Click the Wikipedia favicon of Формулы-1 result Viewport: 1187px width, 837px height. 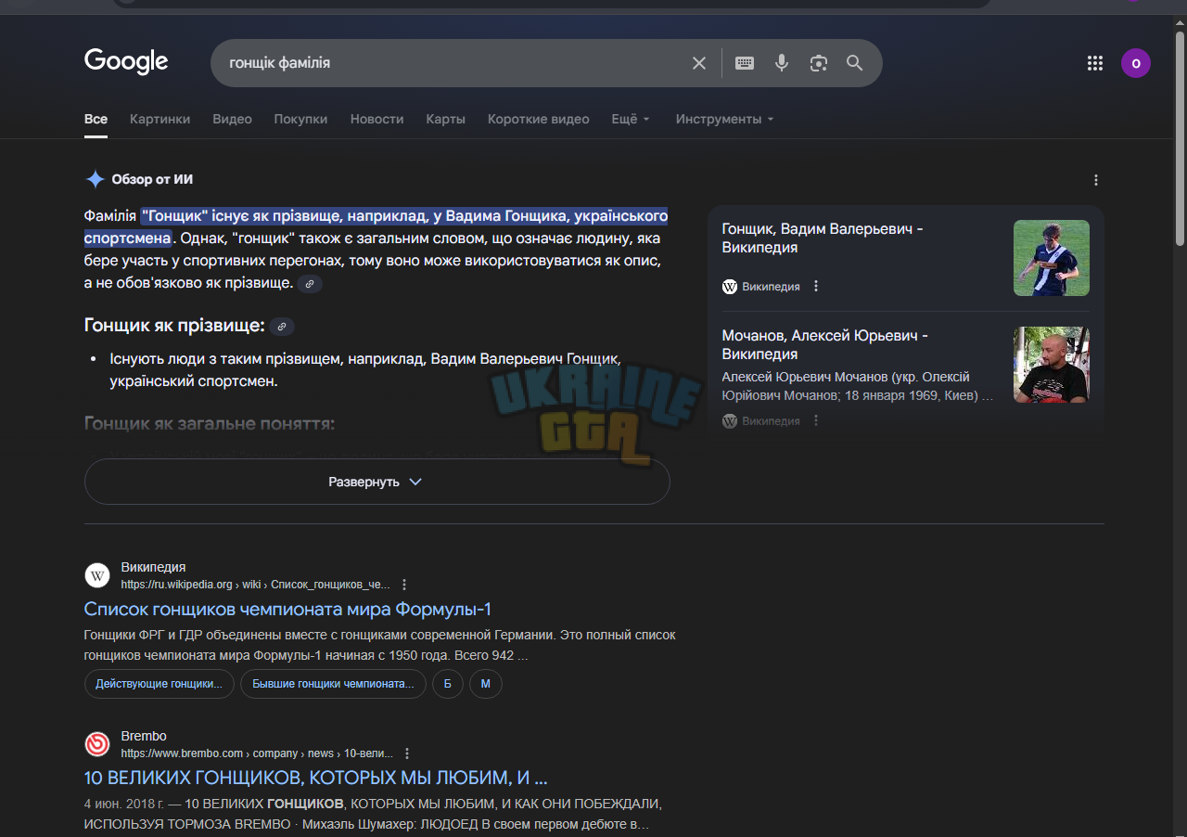point(97,575)
